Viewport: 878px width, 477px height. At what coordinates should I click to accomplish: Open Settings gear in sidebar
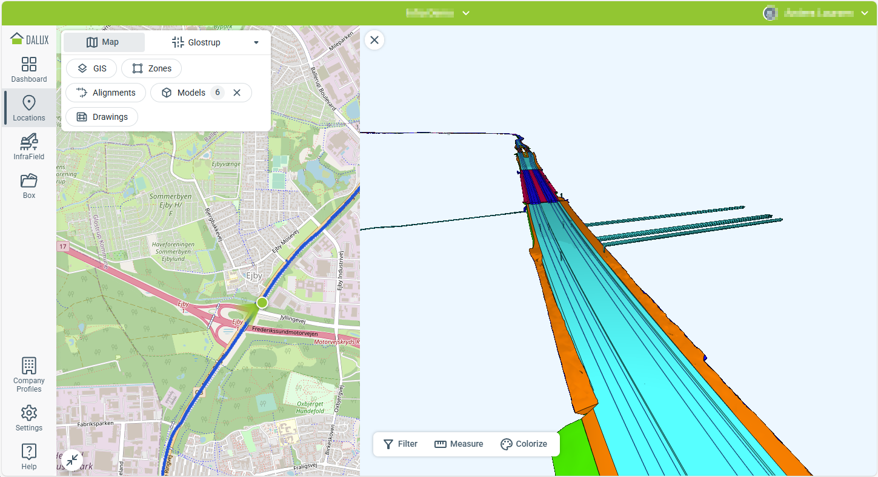point(28,418)
